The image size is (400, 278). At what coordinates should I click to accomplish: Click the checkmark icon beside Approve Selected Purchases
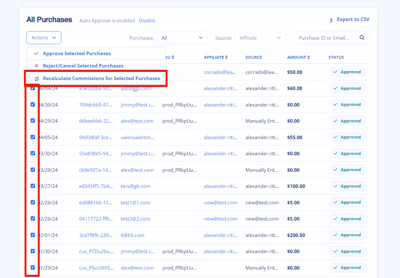click(36, 53)
